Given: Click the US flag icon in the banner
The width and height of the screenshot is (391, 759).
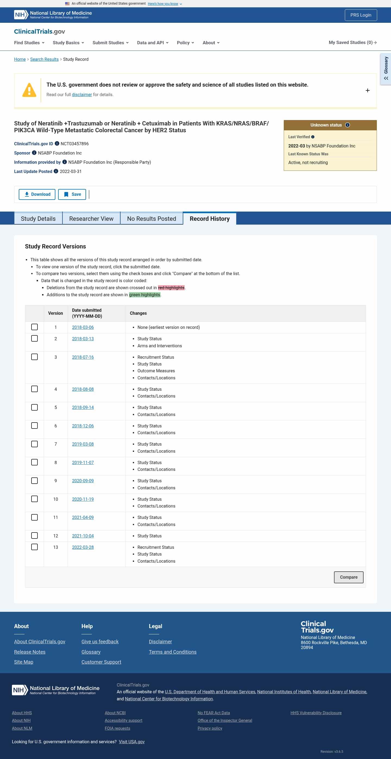Looking at the screenshot, I should tap(67, 4).
